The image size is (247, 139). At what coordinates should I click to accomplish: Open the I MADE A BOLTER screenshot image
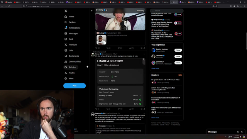point(120,83)
